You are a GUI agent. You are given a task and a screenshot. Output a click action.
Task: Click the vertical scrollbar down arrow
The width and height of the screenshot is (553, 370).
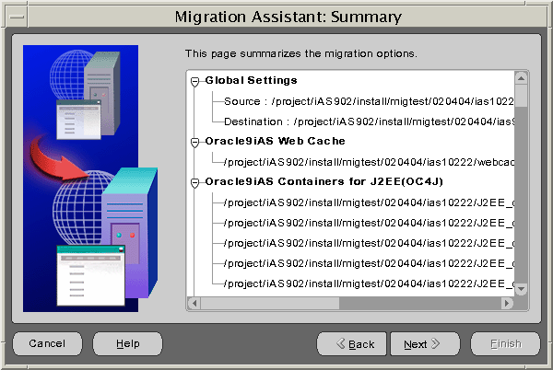coord(521,289)
